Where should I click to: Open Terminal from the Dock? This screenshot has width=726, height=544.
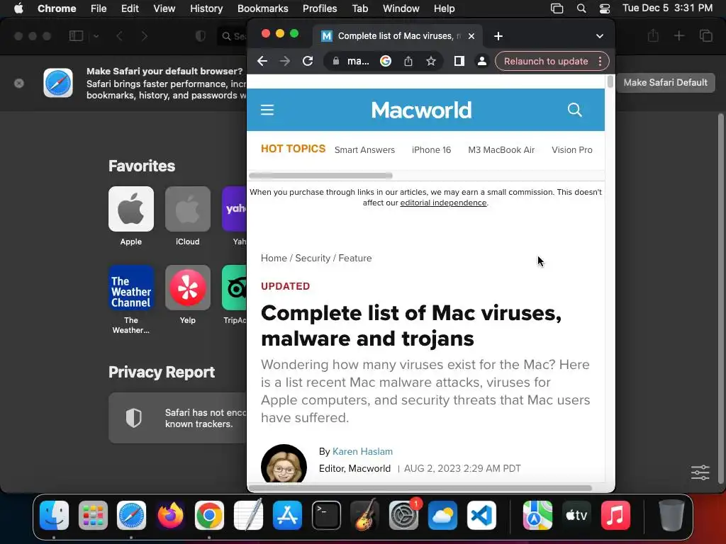326,515
